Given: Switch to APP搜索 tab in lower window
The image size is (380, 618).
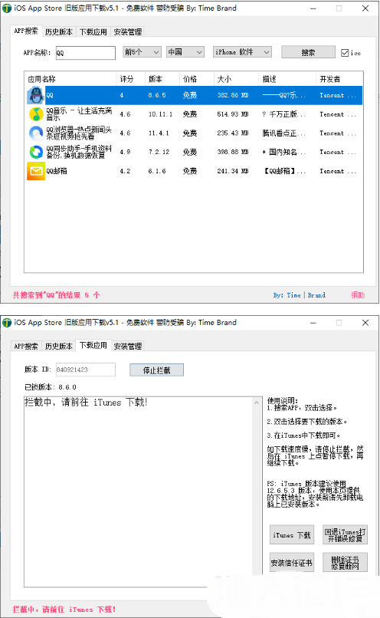Looking at the screenshot, I should [x=26, y=346].
